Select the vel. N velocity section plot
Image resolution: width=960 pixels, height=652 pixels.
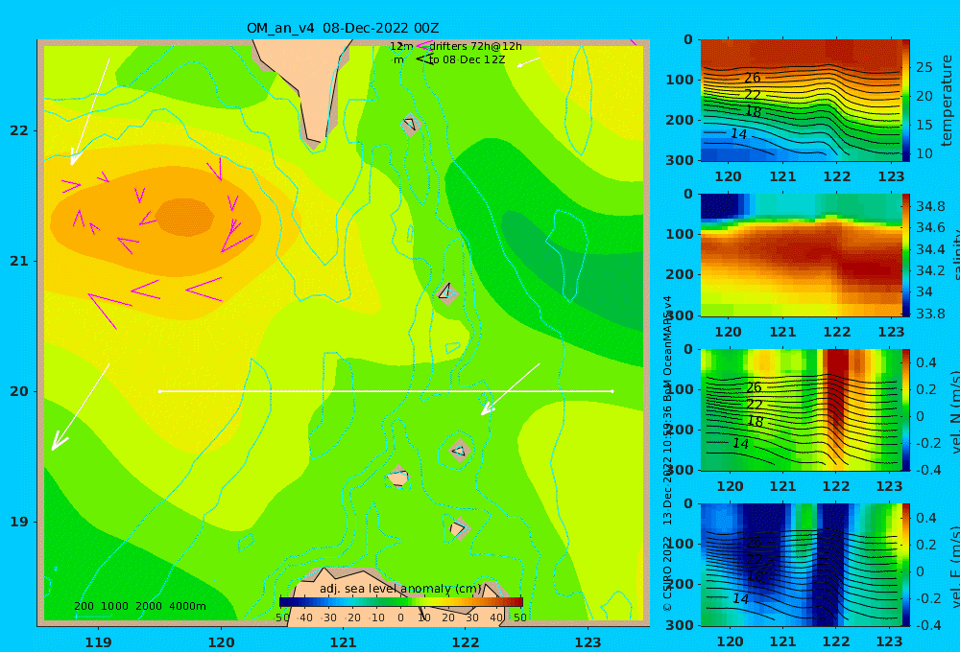801,409
